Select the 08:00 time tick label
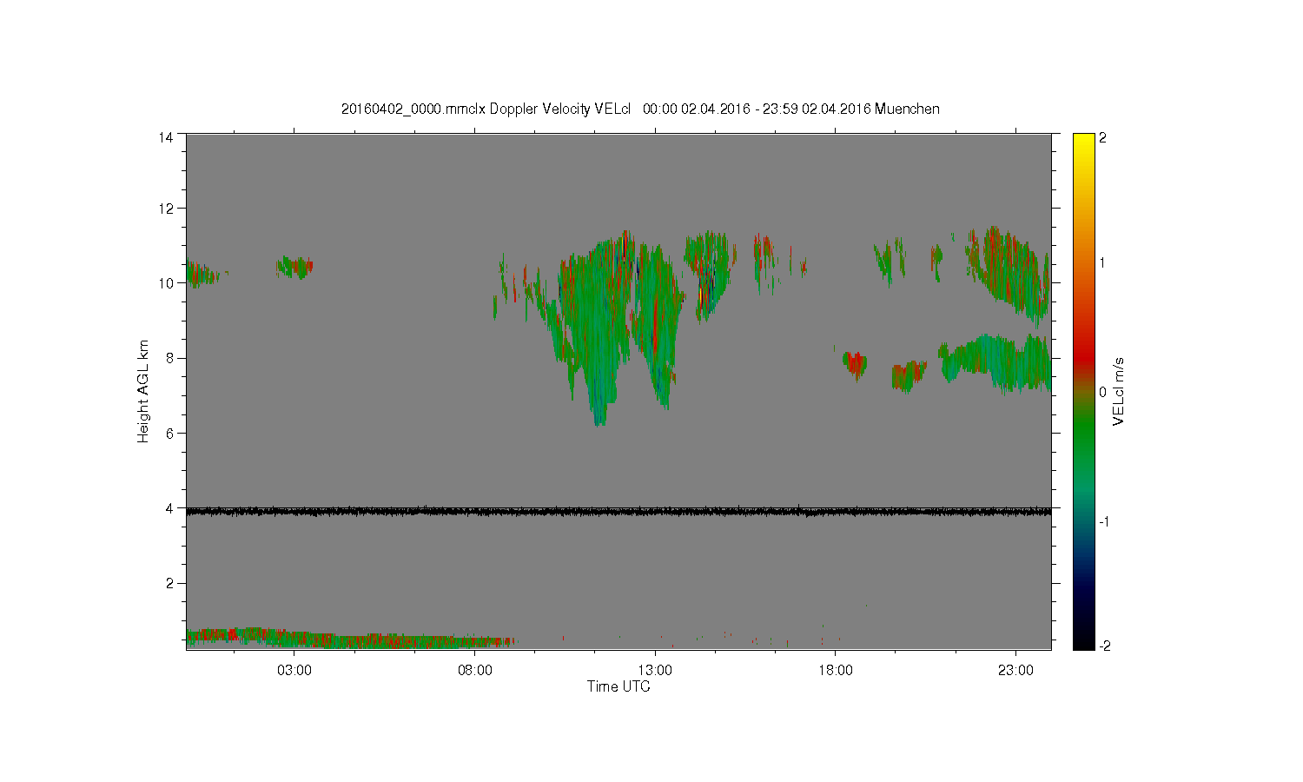This screenshot has height=782, width=1303. pyautogui.click(x=475, y=670)
